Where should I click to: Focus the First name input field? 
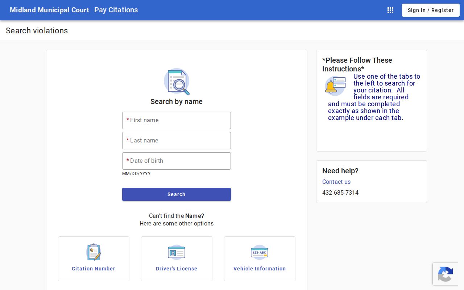click(x=177, y=120)
